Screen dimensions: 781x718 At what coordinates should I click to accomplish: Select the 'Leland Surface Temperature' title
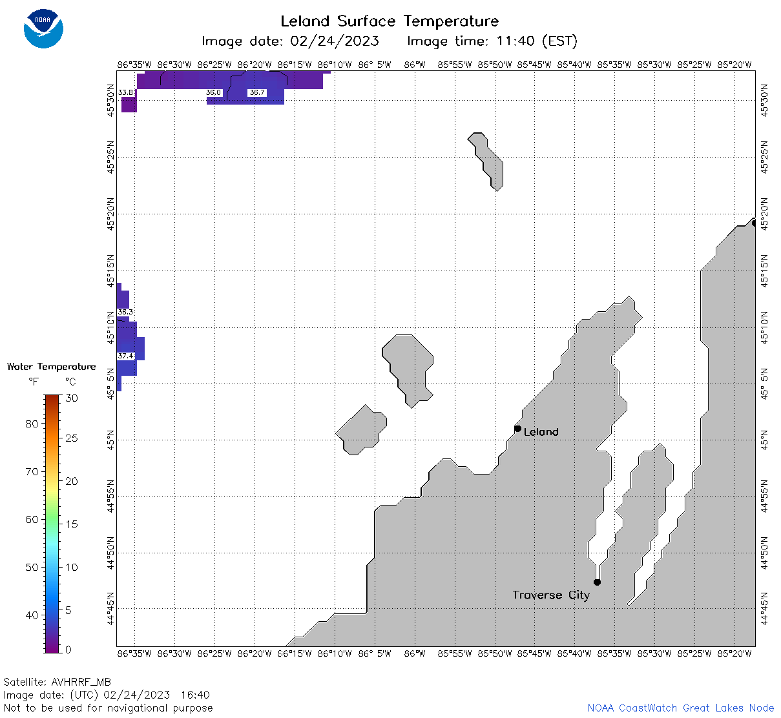pos(390,21)
